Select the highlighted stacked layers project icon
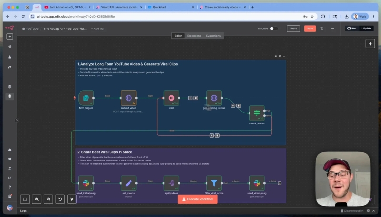 (10, 96)
